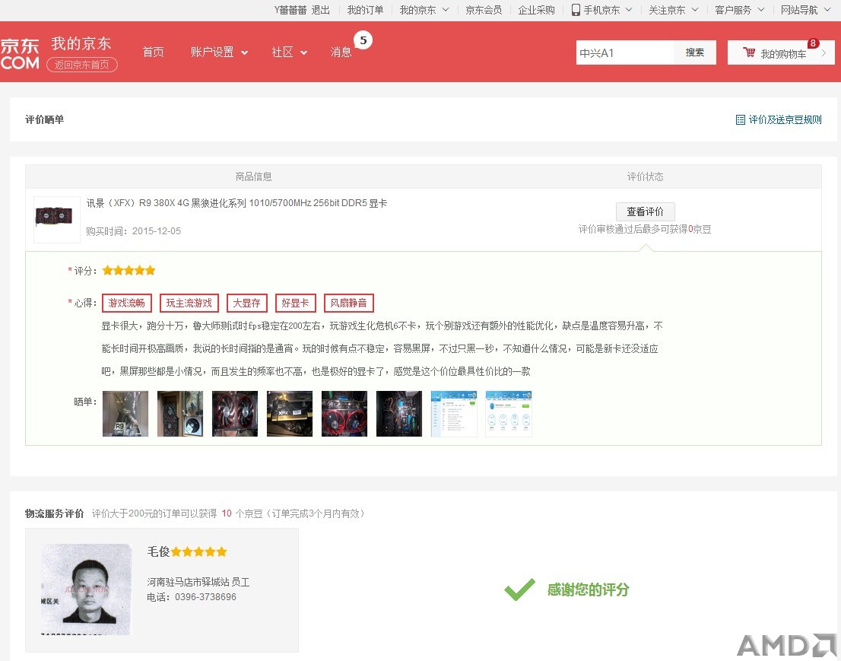Screen dimensions: 841x661
Task: Open 我的订单 in top bar
Action: [x=365, y=10]
